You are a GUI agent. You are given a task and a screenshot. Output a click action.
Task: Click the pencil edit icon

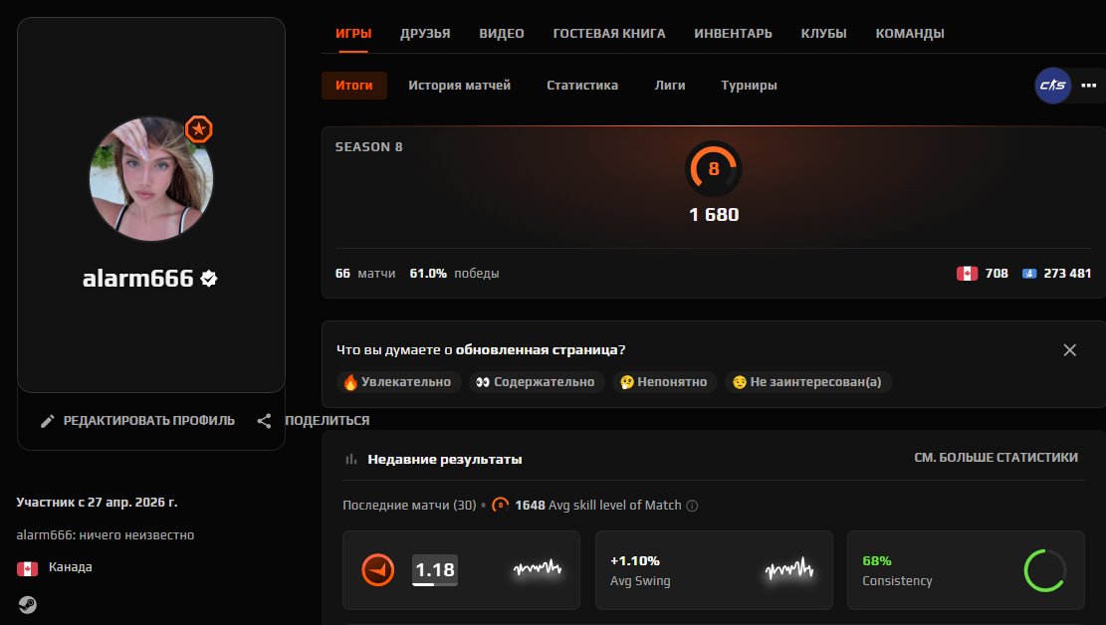tap(47, 421)
